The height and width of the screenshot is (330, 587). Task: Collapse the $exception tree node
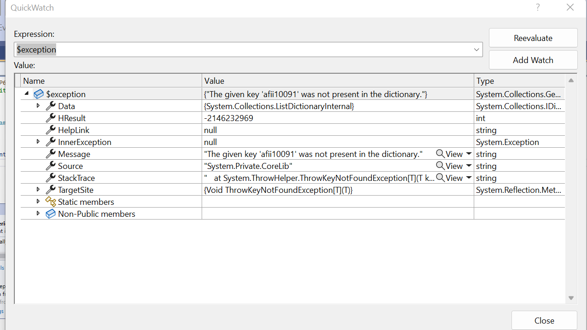pos(27,94)
